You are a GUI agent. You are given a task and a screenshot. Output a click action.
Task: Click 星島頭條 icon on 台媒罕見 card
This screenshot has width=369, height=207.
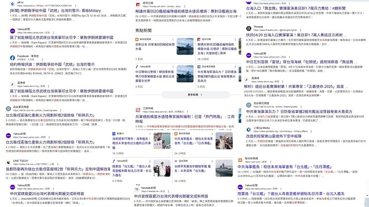pyautogui.click(x=176, y=161)
